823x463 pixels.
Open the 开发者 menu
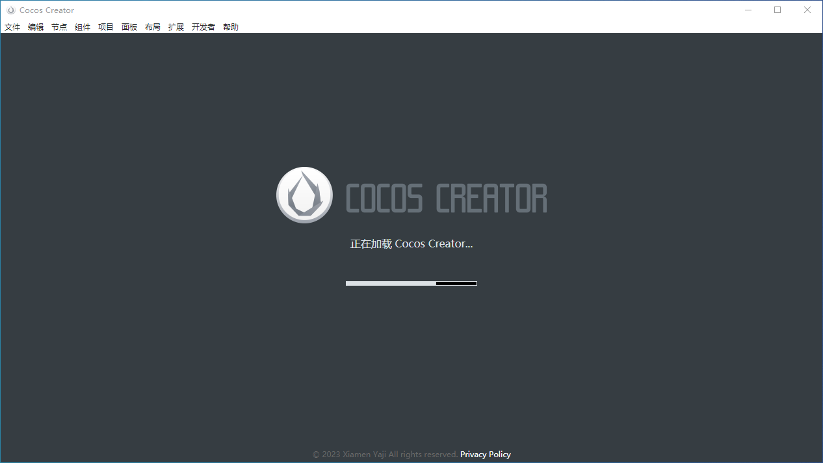pyautogui.click(x=203, y=27)
